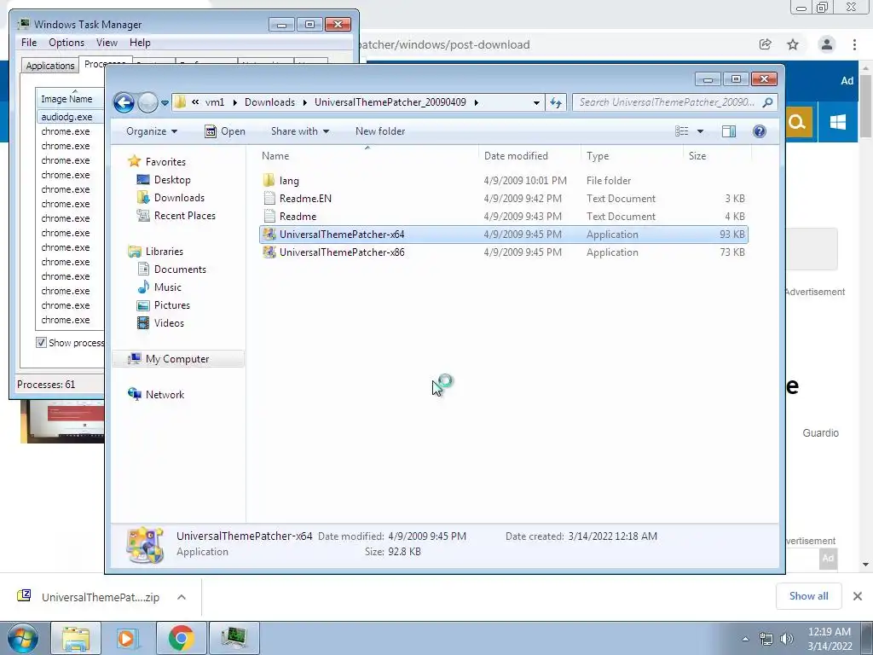
Task: Open Pictures library
Action: [164, 305]
